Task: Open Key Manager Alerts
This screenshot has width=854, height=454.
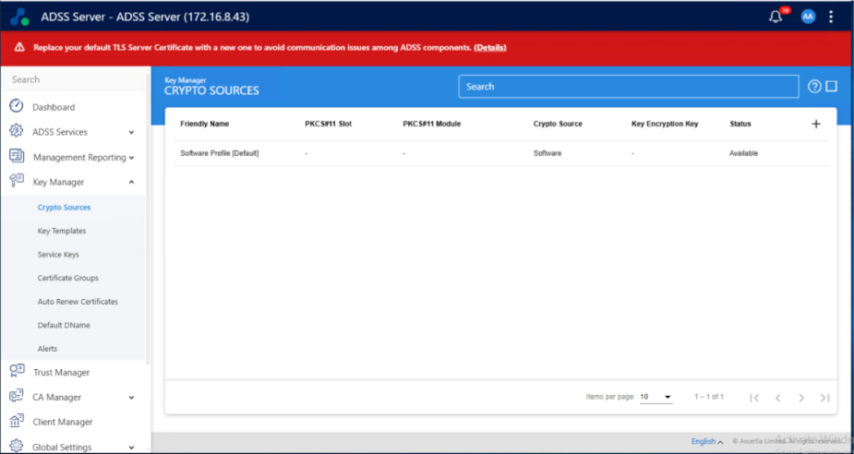Action: [x=47, y=349]
